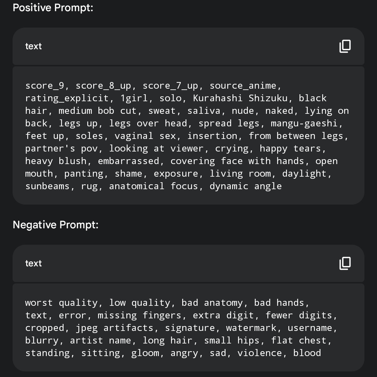Click "dynamic angle" at the prompt's end
The height and width of the screenshot is (377, 377).
[245, 186]
